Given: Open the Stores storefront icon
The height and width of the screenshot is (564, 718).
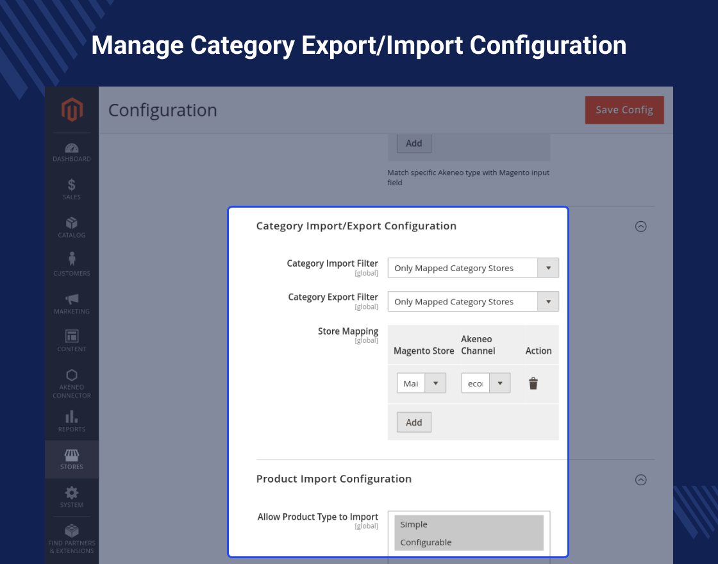Looking at the screenshot, I should pyautogui.click(x=71, y=455).
